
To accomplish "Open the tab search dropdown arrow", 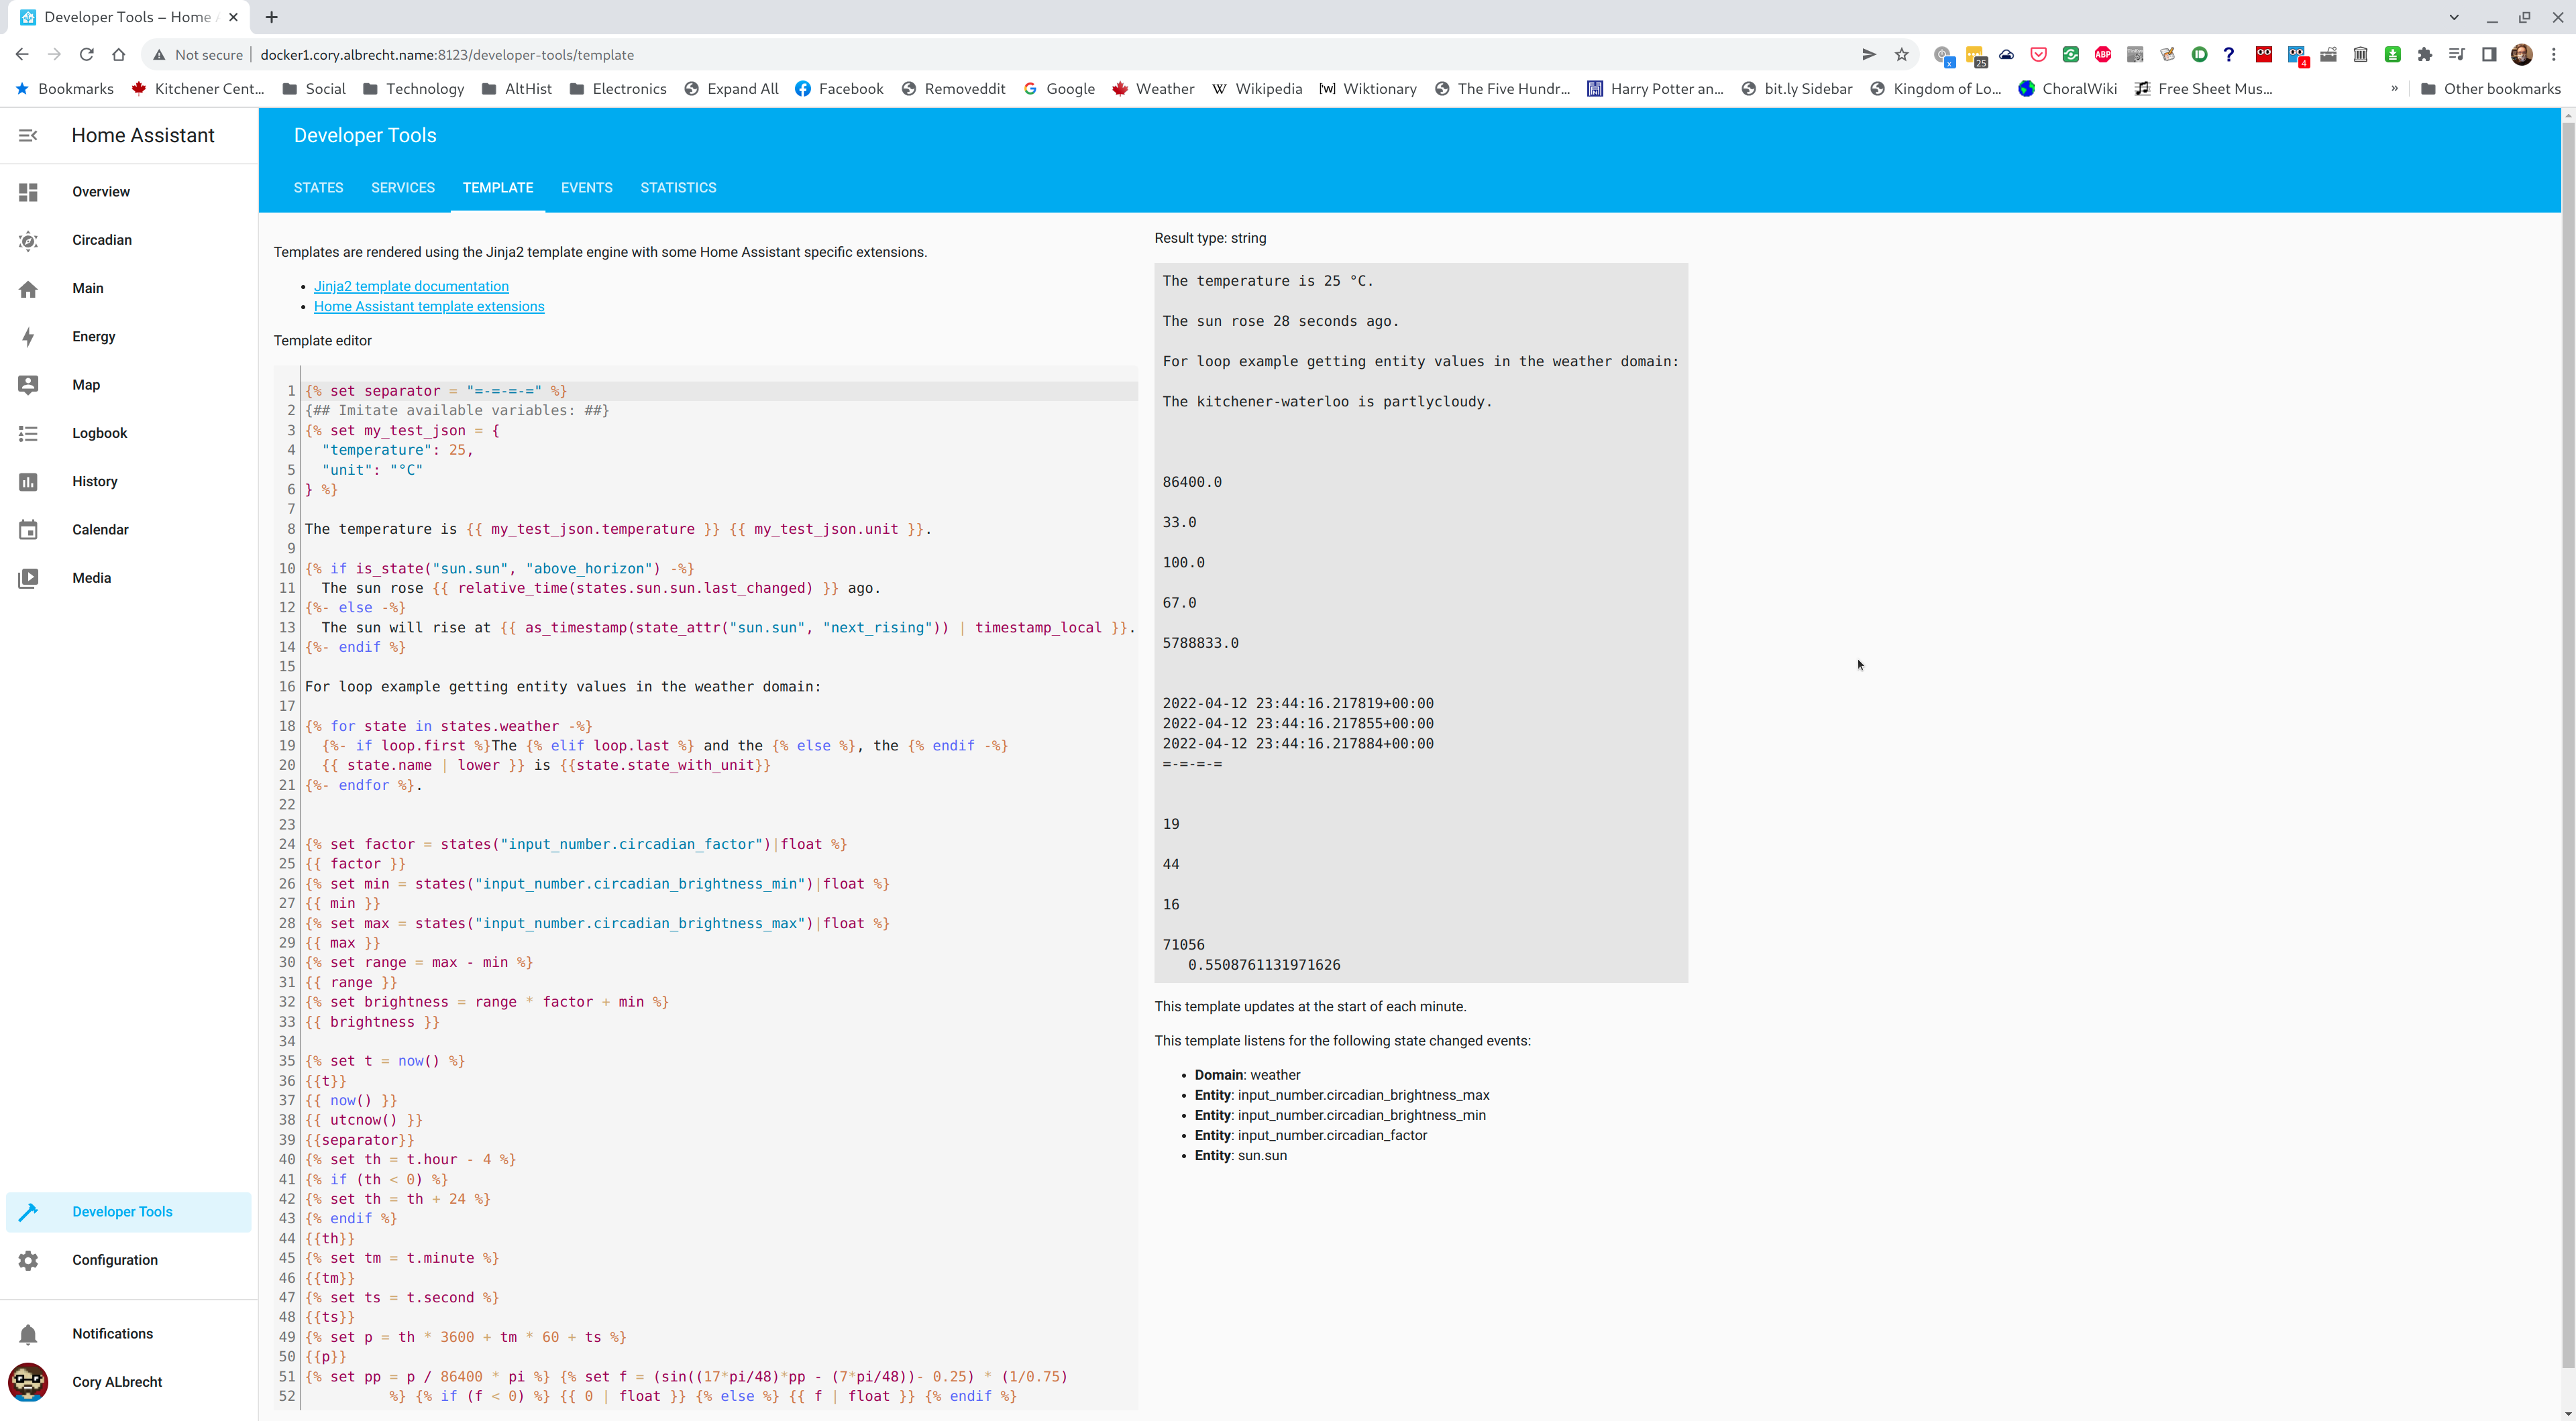I will [2453, 17].
